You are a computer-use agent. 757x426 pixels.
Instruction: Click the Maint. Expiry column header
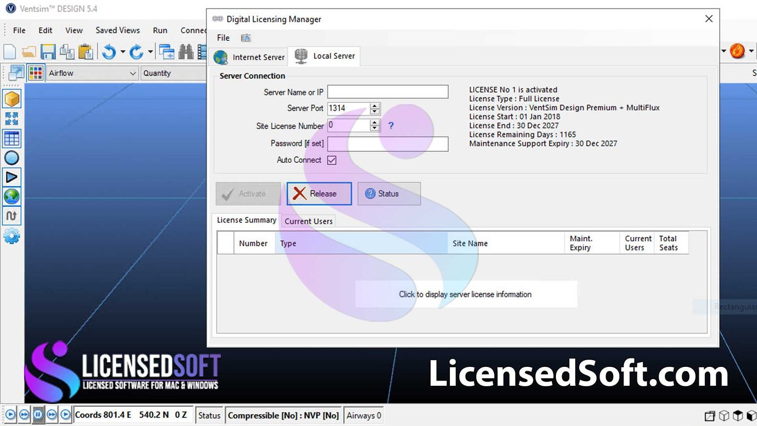(x=592, y=243)
